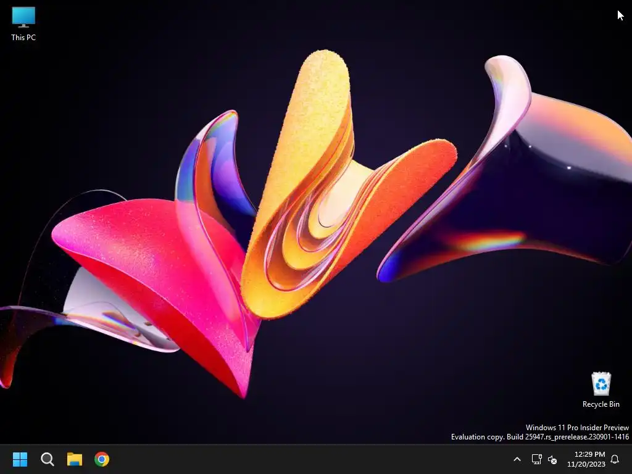Open the clock and date flyout
632x474 pixels.
pyautogui.click(x=586, y=459)
